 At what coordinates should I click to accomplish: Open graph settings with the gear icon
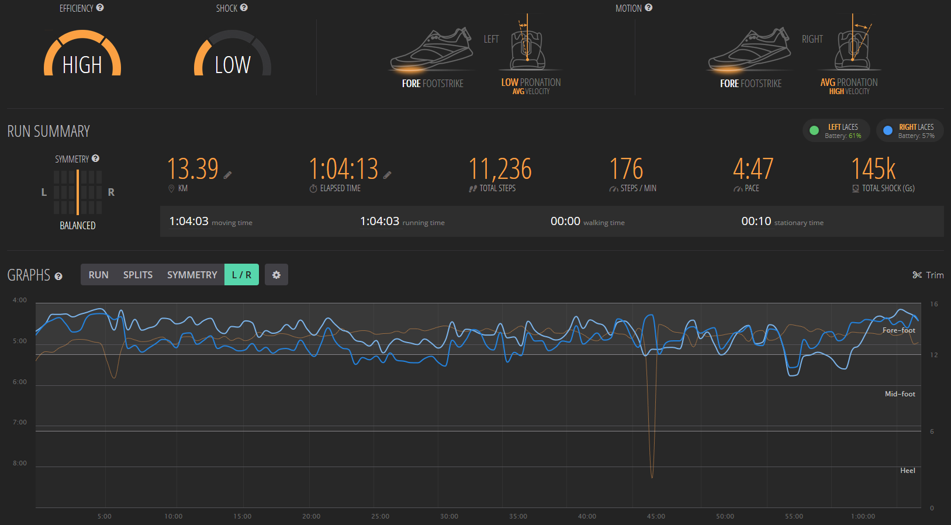point(276,275)
